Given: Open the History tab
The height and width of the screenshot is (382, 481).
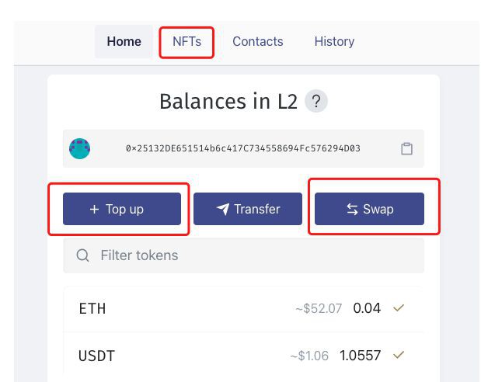Looking at the screenshot, I should [334, 42].
